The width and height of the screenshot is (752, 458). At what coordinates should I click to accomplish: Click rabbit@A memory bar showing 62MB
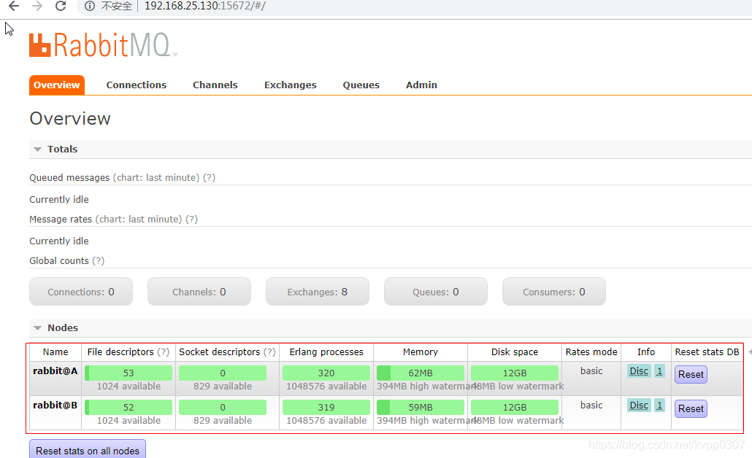[x=420, y=373]
